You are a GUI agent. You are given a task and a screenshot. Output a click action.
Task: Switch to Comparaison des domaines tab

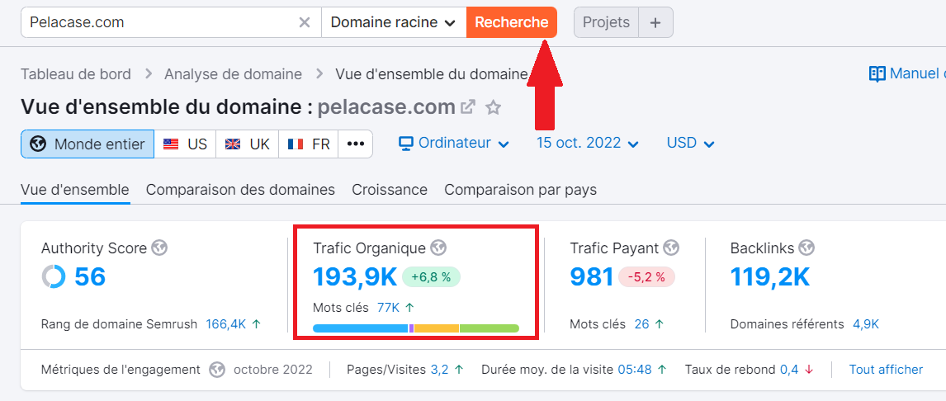point(240,190)
